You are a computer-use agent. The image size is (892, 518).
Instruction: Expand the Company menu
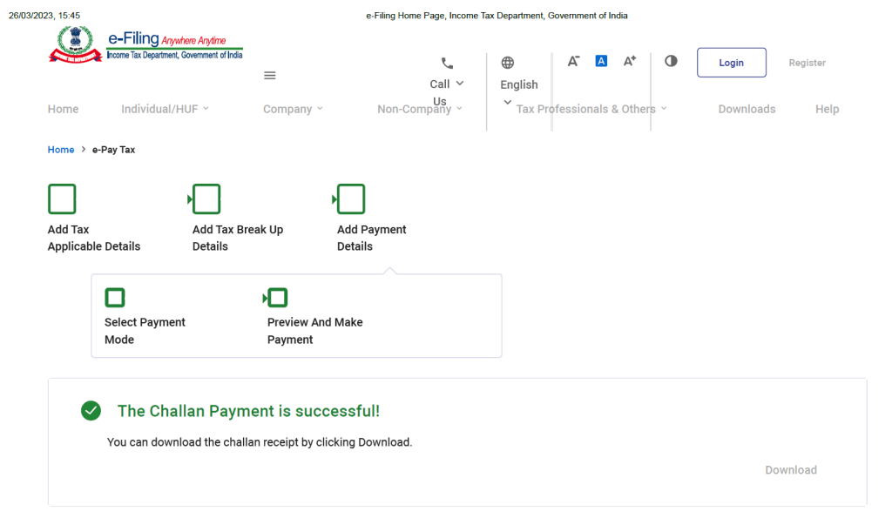pos(320,108)
